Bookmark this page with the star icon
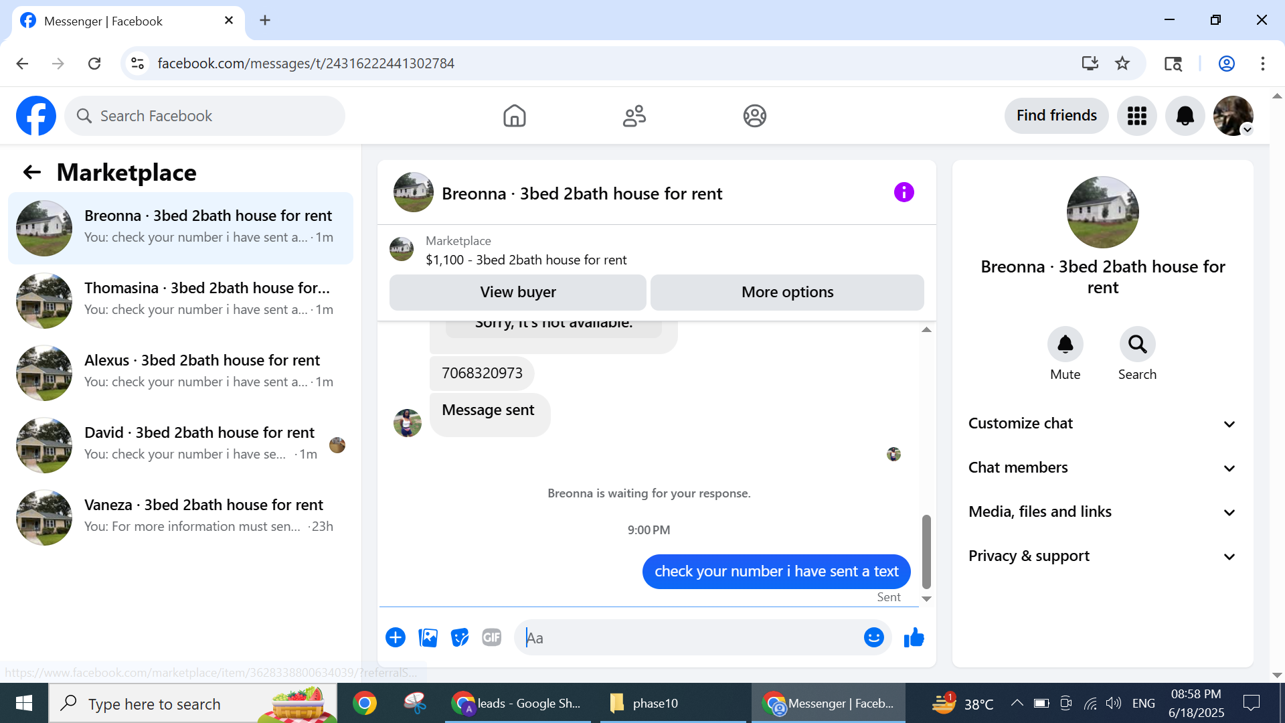The width and height of the screenshot is (1285, 723). [1122, 64]
